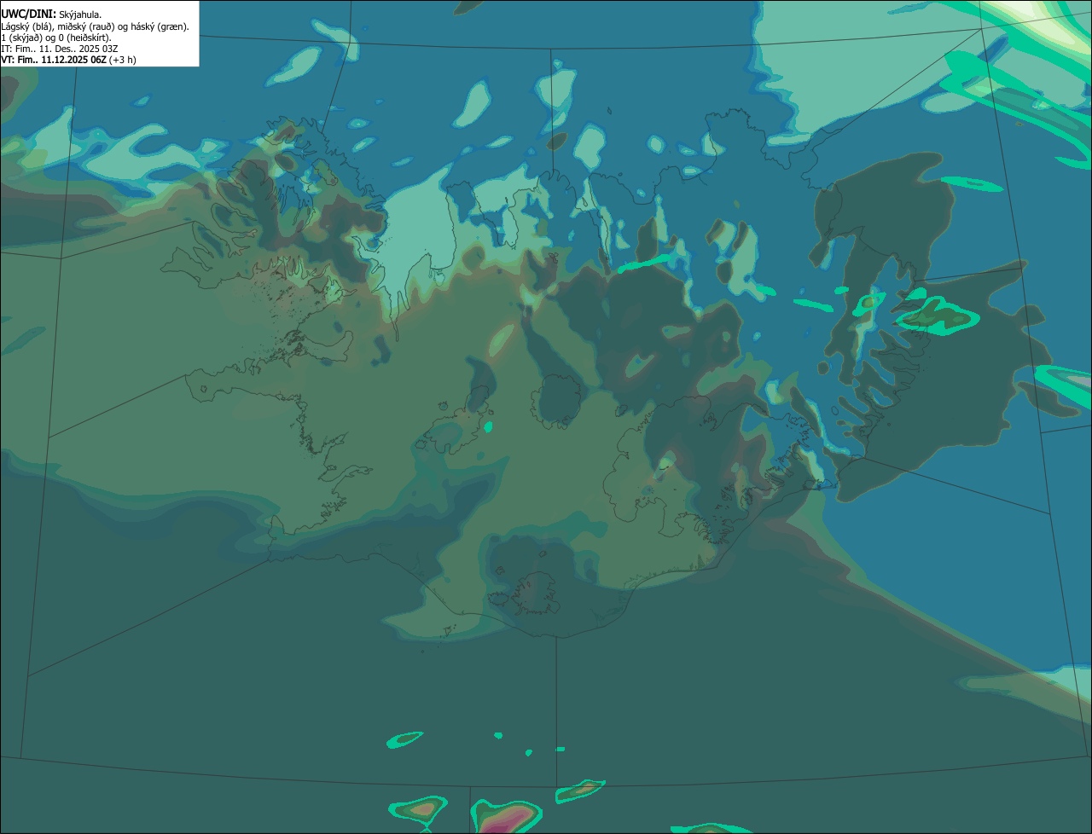Click the '1 (skýjað) og 0 (heiðskírt)' line
Image resolution: width=1092 pixels, height=834 pixels.
pyautogui.click(x=56, y=38)
